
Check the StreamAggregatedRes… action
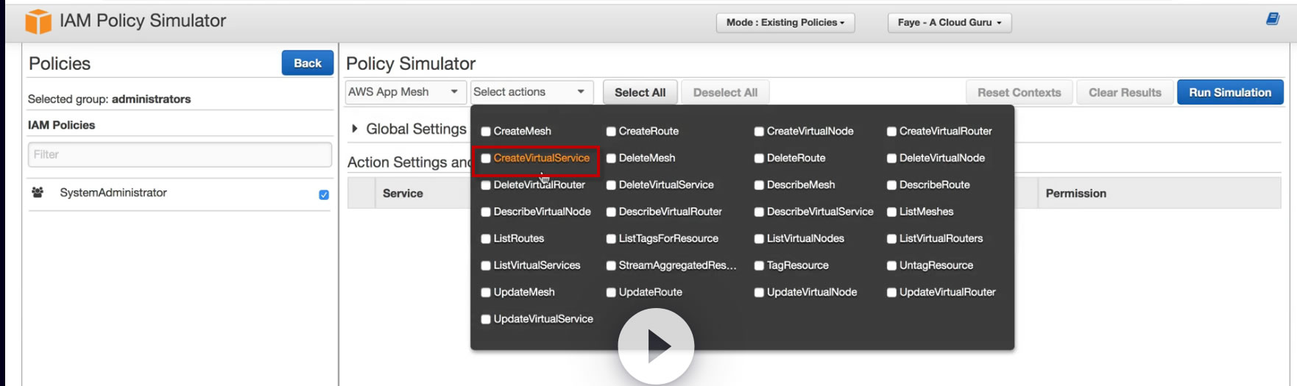[611, 265]
